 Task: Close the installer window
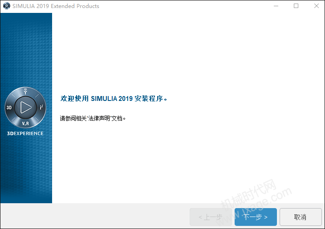[x=316, y=6]
